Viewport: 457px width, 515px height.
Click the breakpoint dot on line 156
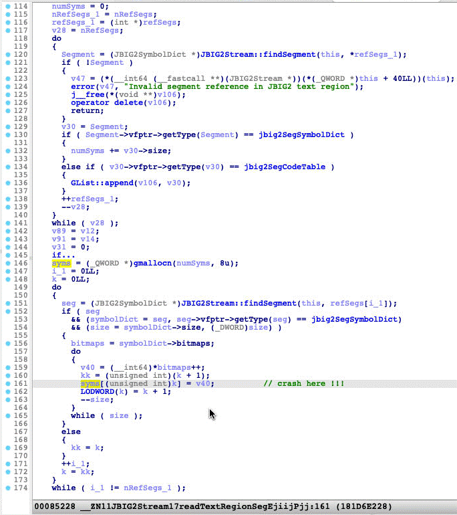[6, 343]
